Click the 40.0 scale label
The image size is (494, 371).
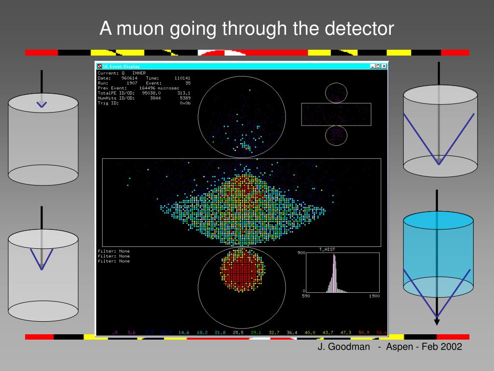coord(310,332)
